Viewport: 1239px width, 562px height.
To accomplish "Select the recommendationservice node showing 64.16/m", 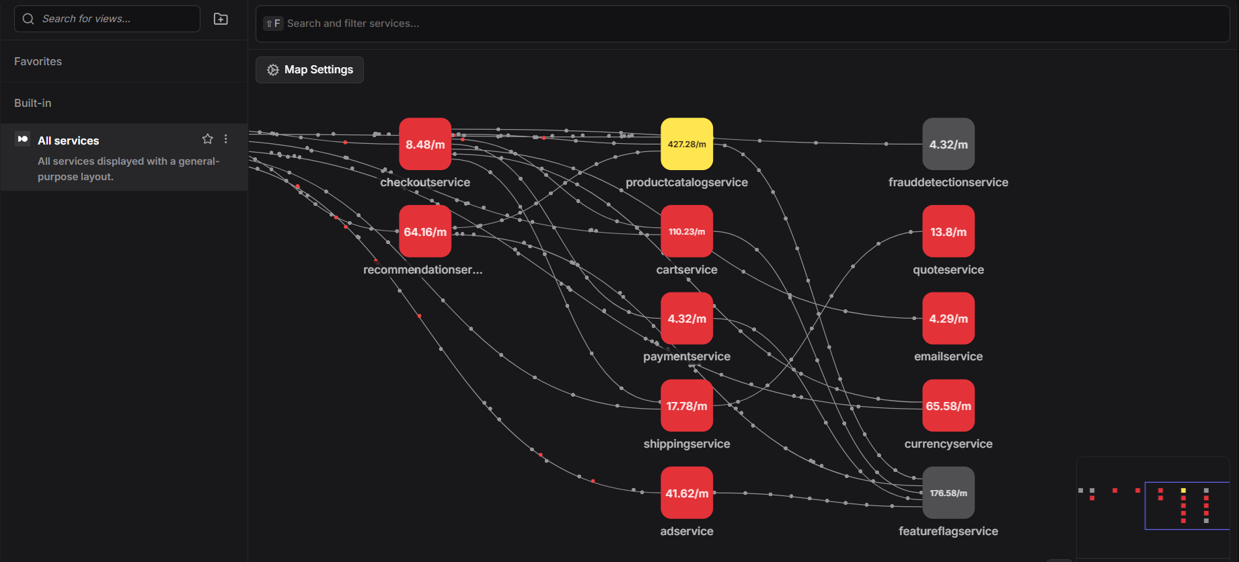I will click(425, 231).
